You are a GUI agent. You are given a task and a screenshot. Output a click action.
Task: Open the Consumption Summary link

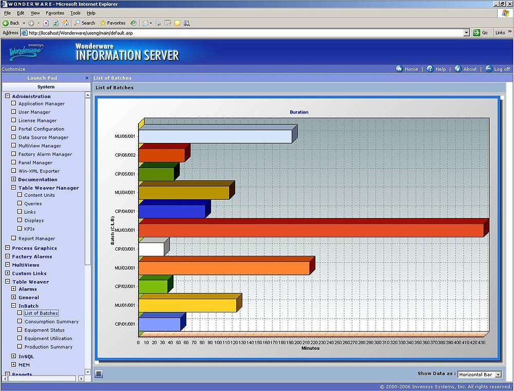coord(51,322)
